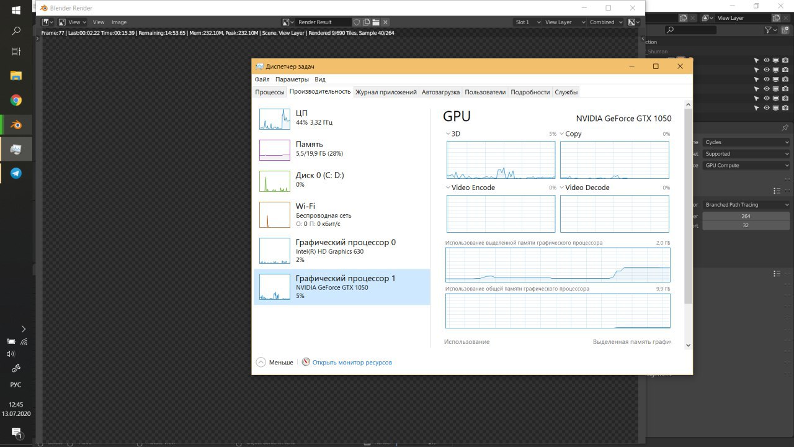Open the Вид menu in Task Manager
Image resolution: width=794 pixels, height=447 pixels.
point(319,79)
